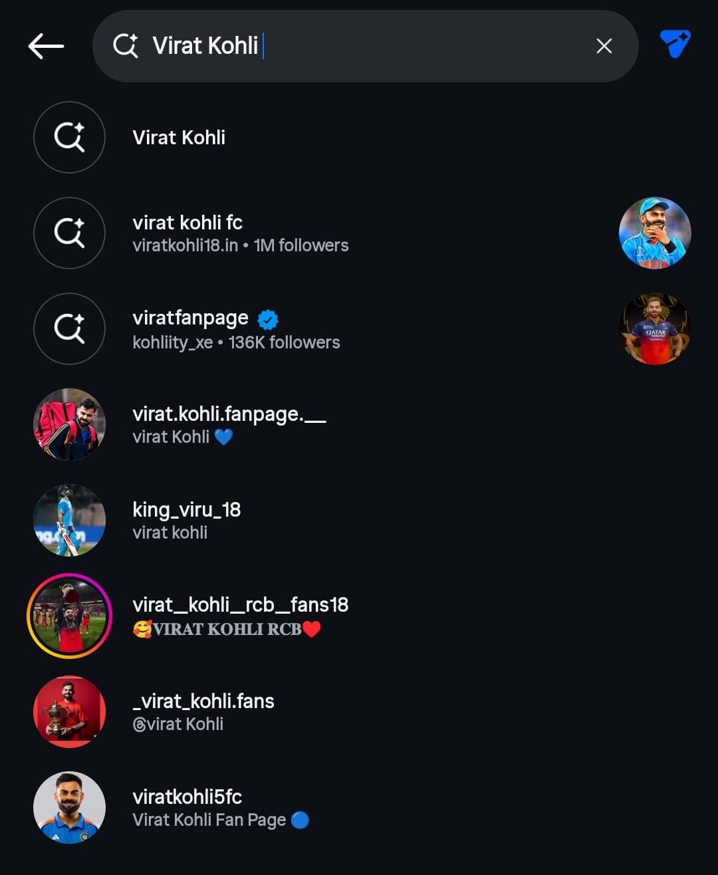This screenshot has height=875, width=718.
Task: Tap the blue Meta AI icon
Action: [675, 44]
